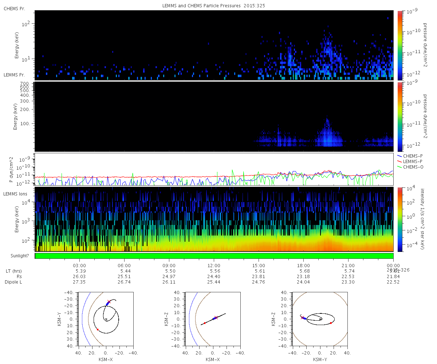
Task: Click the 'LEMMS Ions' panel label
Action: click(15, 194)
